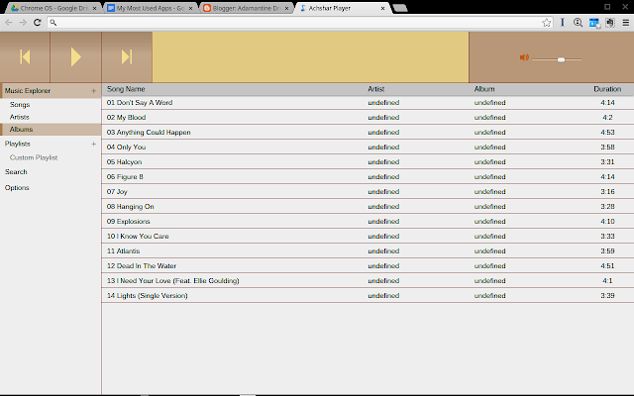Sort by the Artist column header
634x396 pixels.
click(x=375, y=89)
